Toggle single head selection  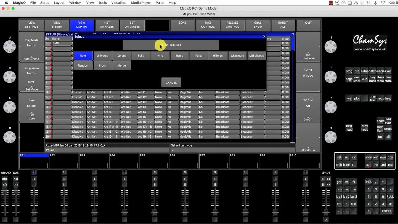(x=388, y=128)
